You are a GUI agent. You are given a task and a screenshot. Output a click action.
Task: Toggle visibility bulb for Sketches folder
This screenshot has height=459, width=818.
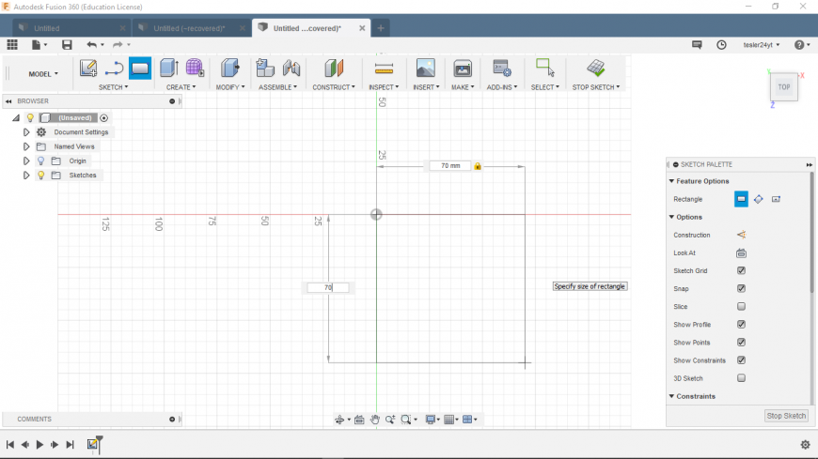[x=41, y=176]
